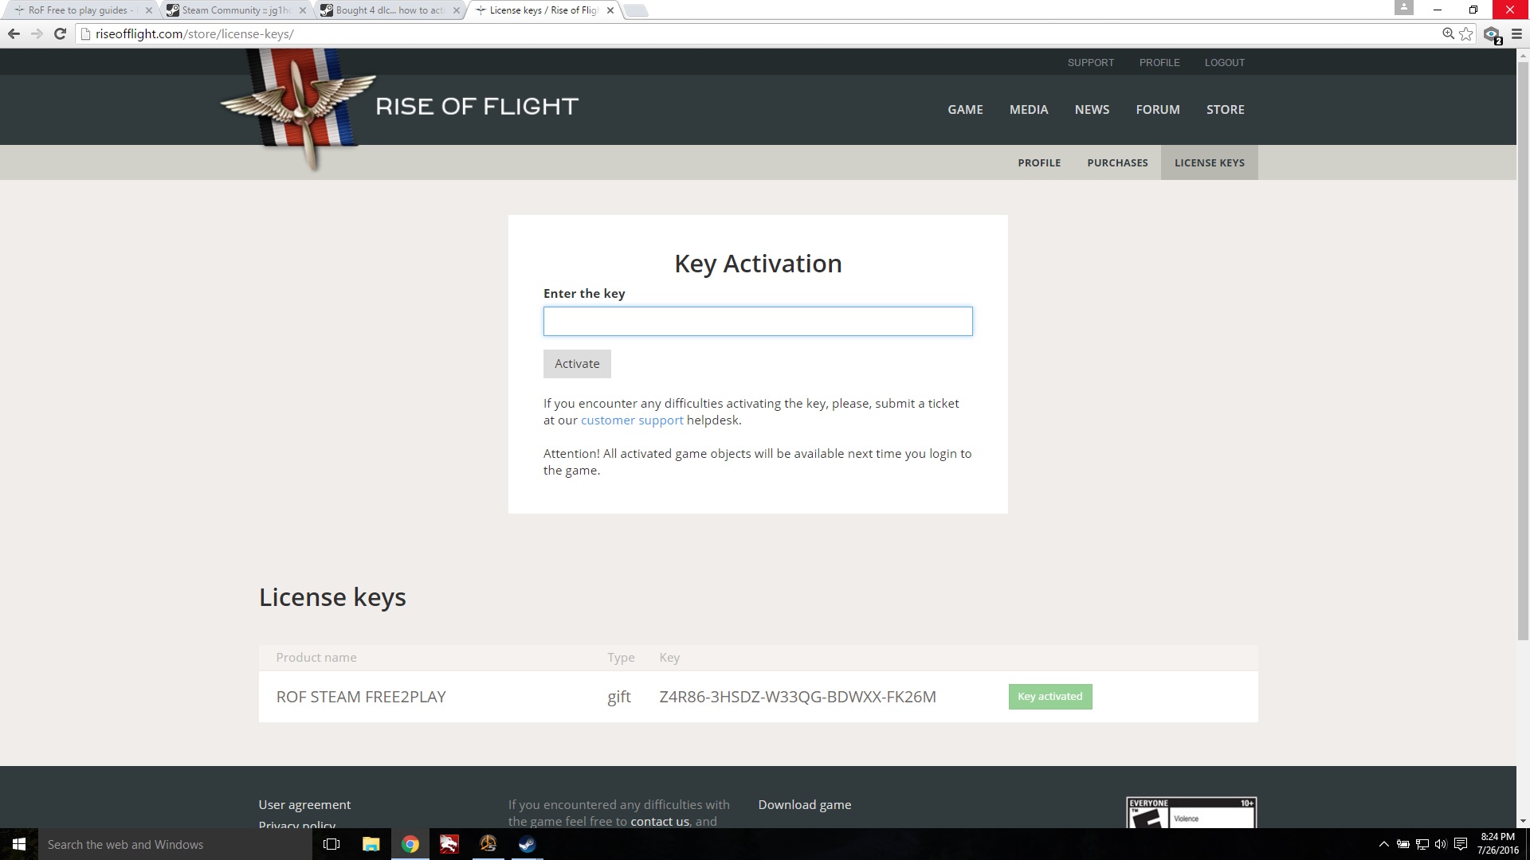This screenshot has width=1530, height=860.
Task: Open the FORUM menu item
Action: click(x=1157, y=109)
